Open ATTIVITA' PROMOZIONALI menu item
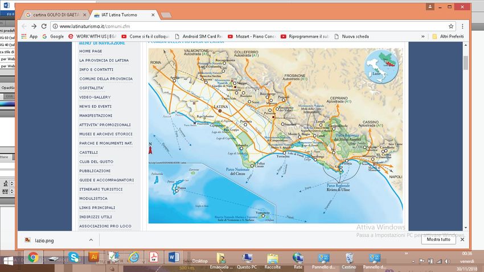This screenshot has height=272, width=484. (105, 125)
